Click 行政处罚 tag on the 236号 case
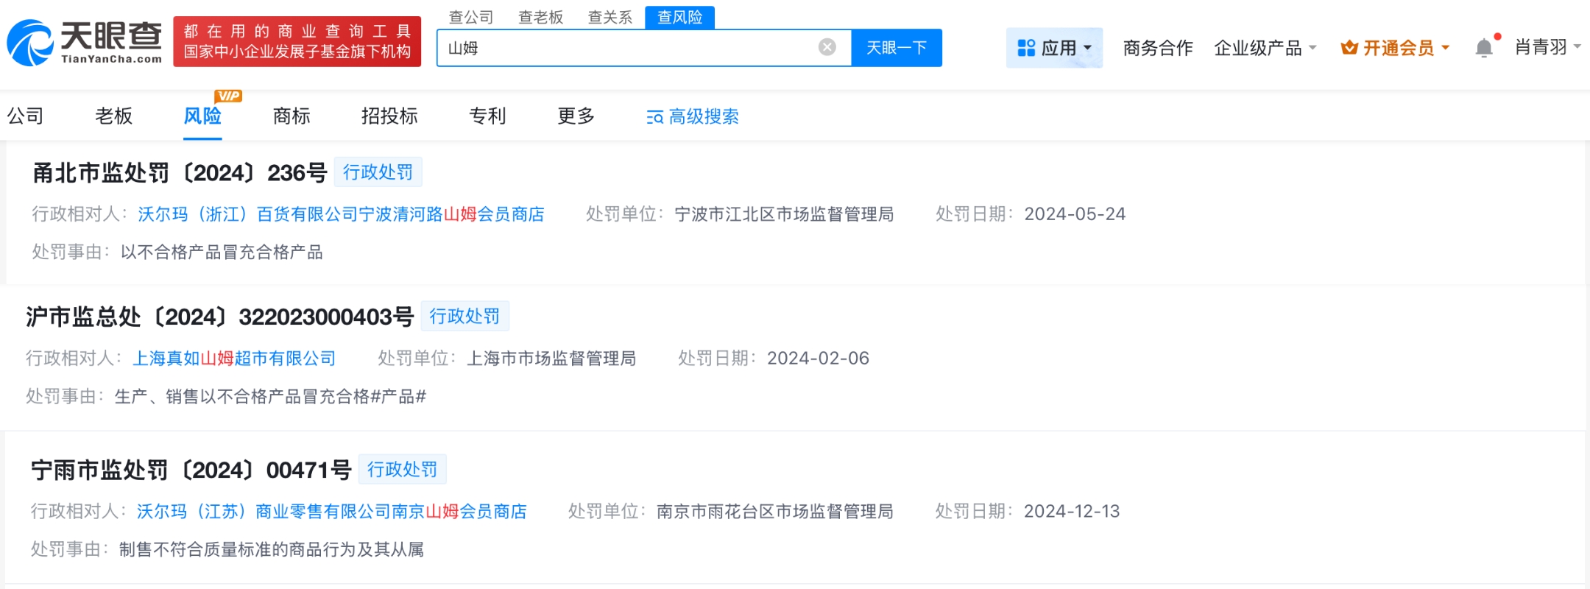This screenshot has height=589, width=1590. [x=378, y=172]
